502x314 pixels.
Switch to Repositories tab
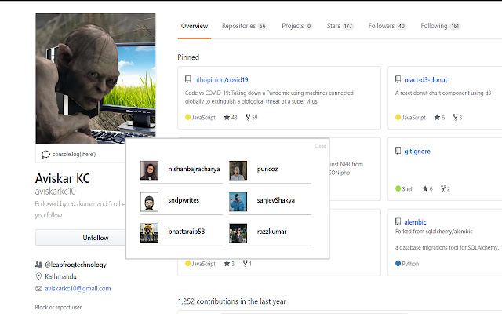(245, 26)
